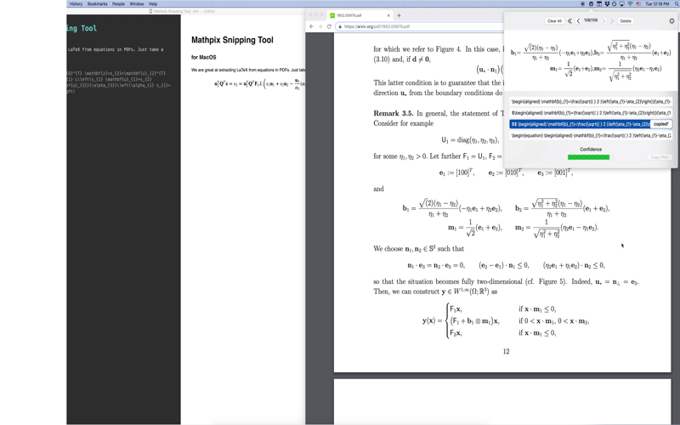
Task: Click the lock icon in address bar
Action: click(340, 26)
